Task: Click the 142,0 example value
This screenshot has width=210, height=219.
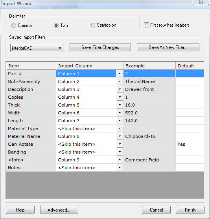Action: tap(149, 120)
